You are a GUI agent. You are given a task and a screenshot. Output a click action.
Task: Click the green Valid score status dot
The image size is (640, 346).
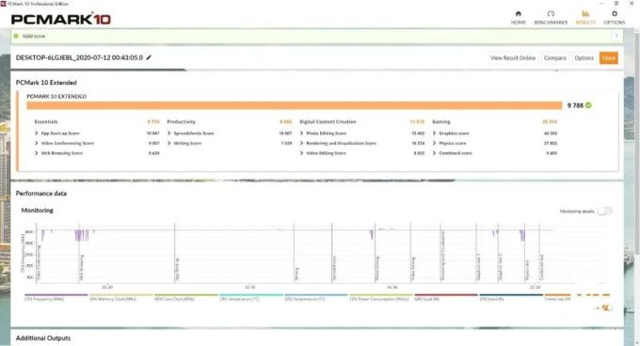tap(16, 36)
